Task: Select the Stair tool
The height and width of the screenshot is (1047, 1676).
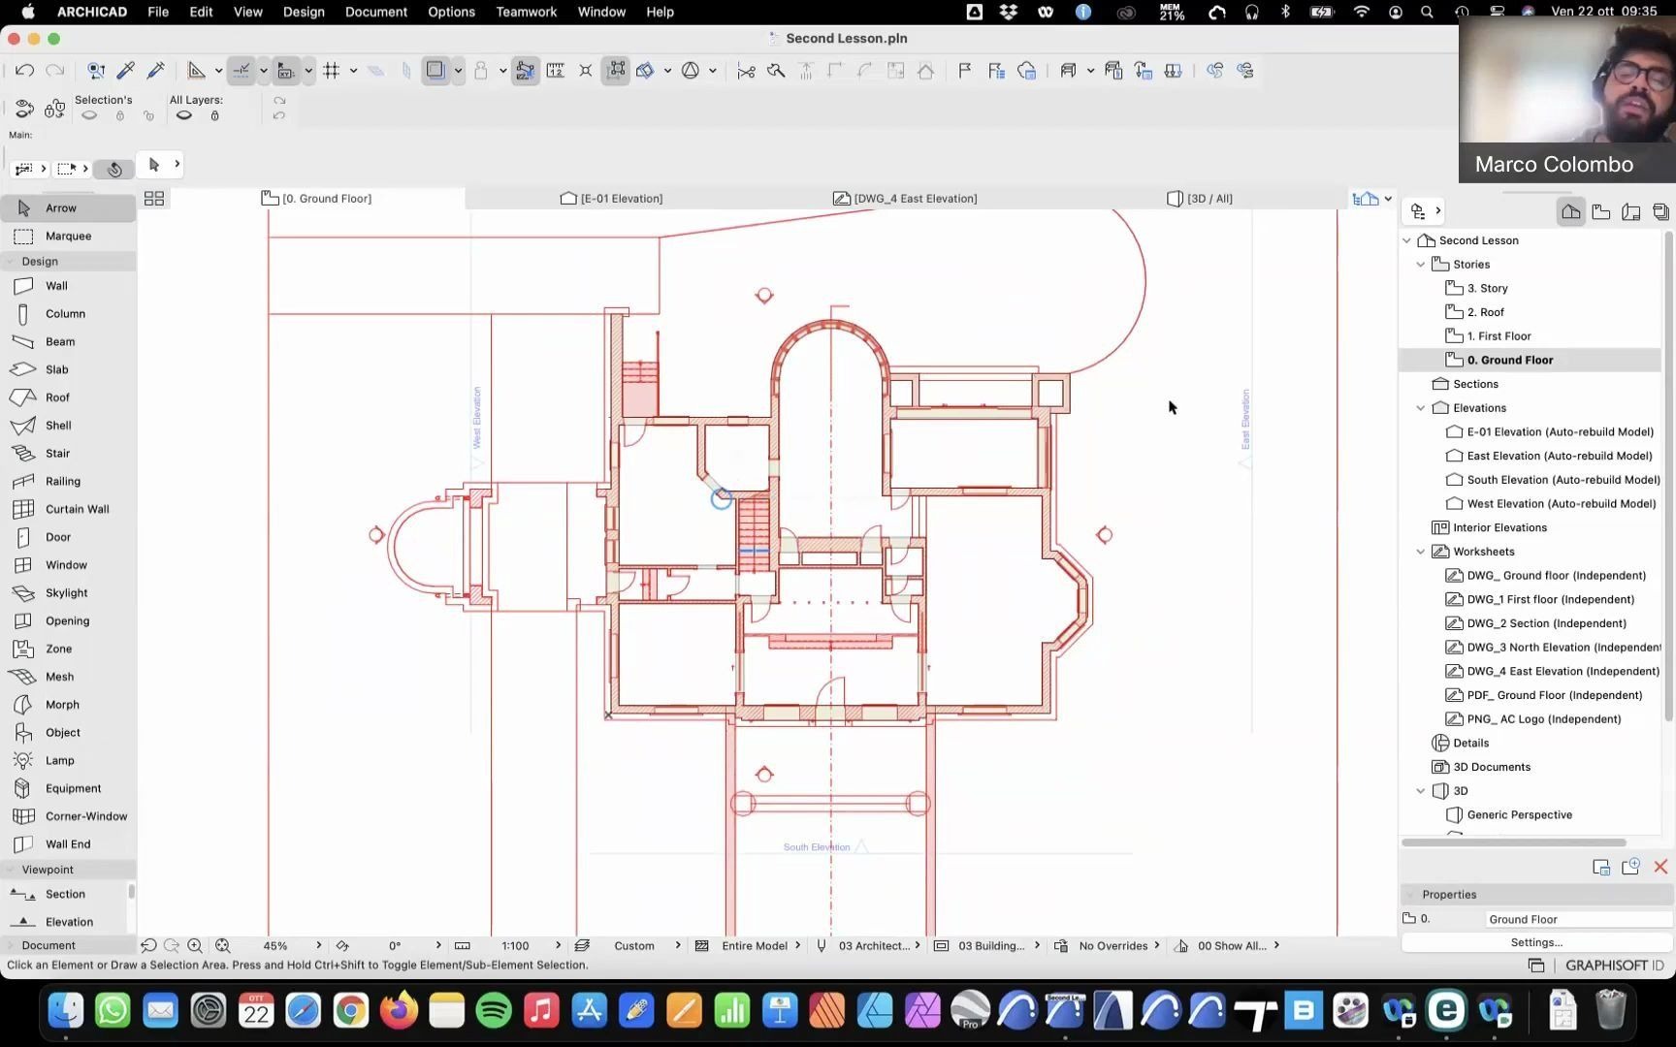Action: click(57, 454)
